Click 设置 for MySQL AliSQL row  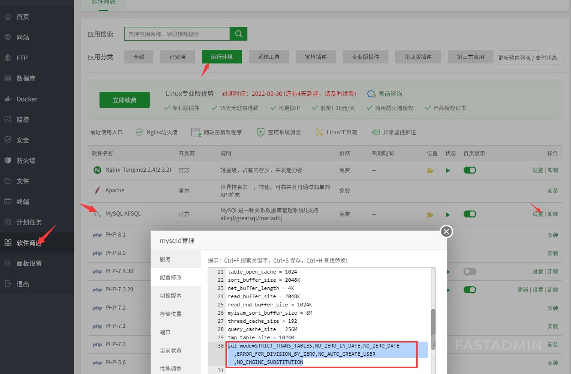point(538,214)
